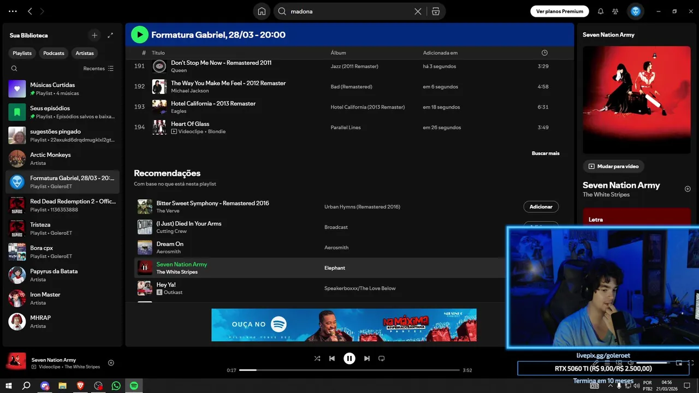Click Ver planos Premium button
Viewport: 699px width, 393px height.
click(560, 11)
